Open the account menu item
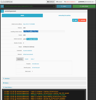Screen dimensions: 96x100 click(x=59, y=2)
